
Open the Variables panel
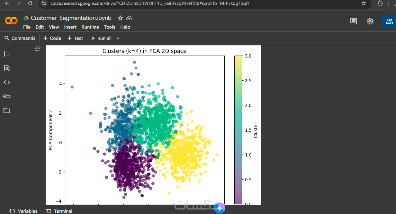pos(23,211)
